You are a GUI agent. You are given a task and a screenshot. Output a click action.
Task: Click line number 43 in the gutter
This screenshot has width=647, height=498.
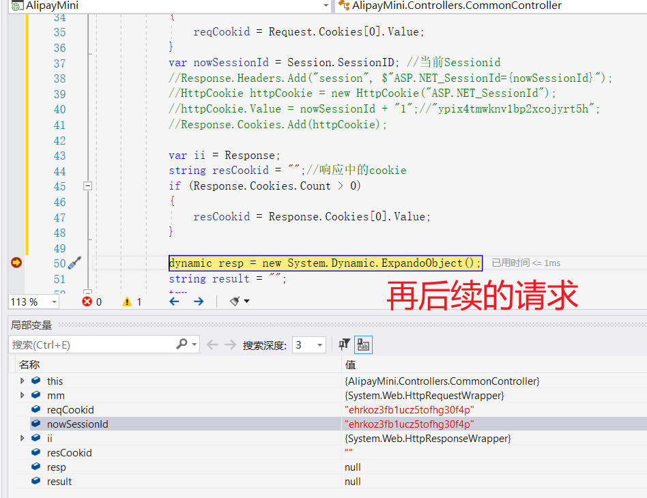[x=59, y=156]
